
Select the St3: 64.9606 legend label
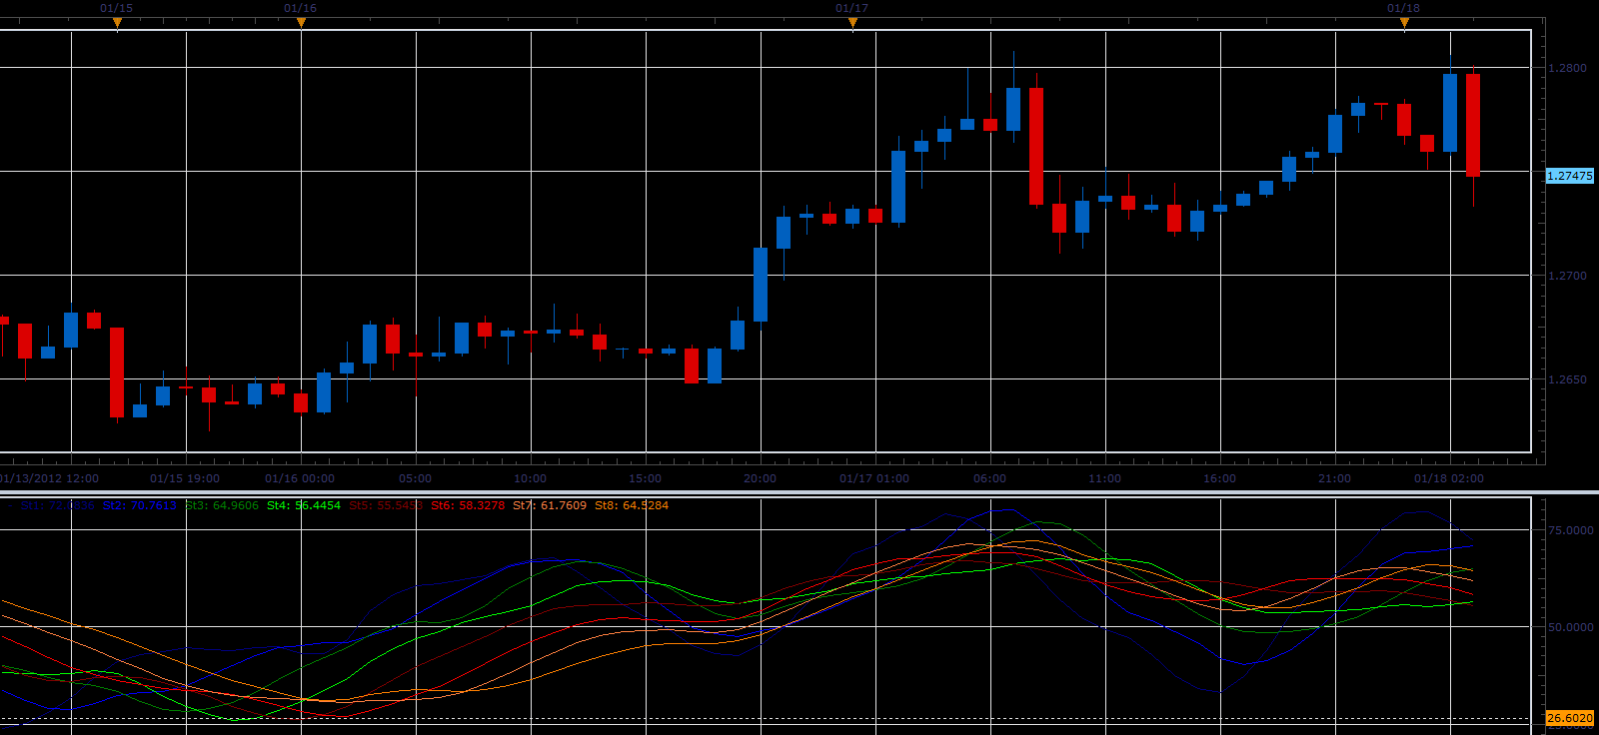click(x=222, y=505)
